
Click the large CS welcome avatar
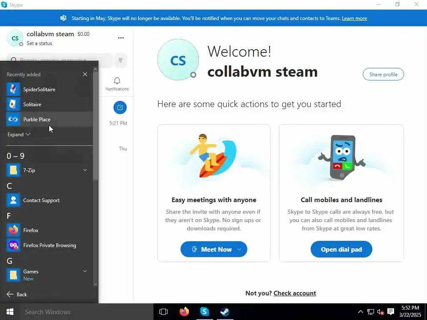pyautogui.click(x=178, y=60)
